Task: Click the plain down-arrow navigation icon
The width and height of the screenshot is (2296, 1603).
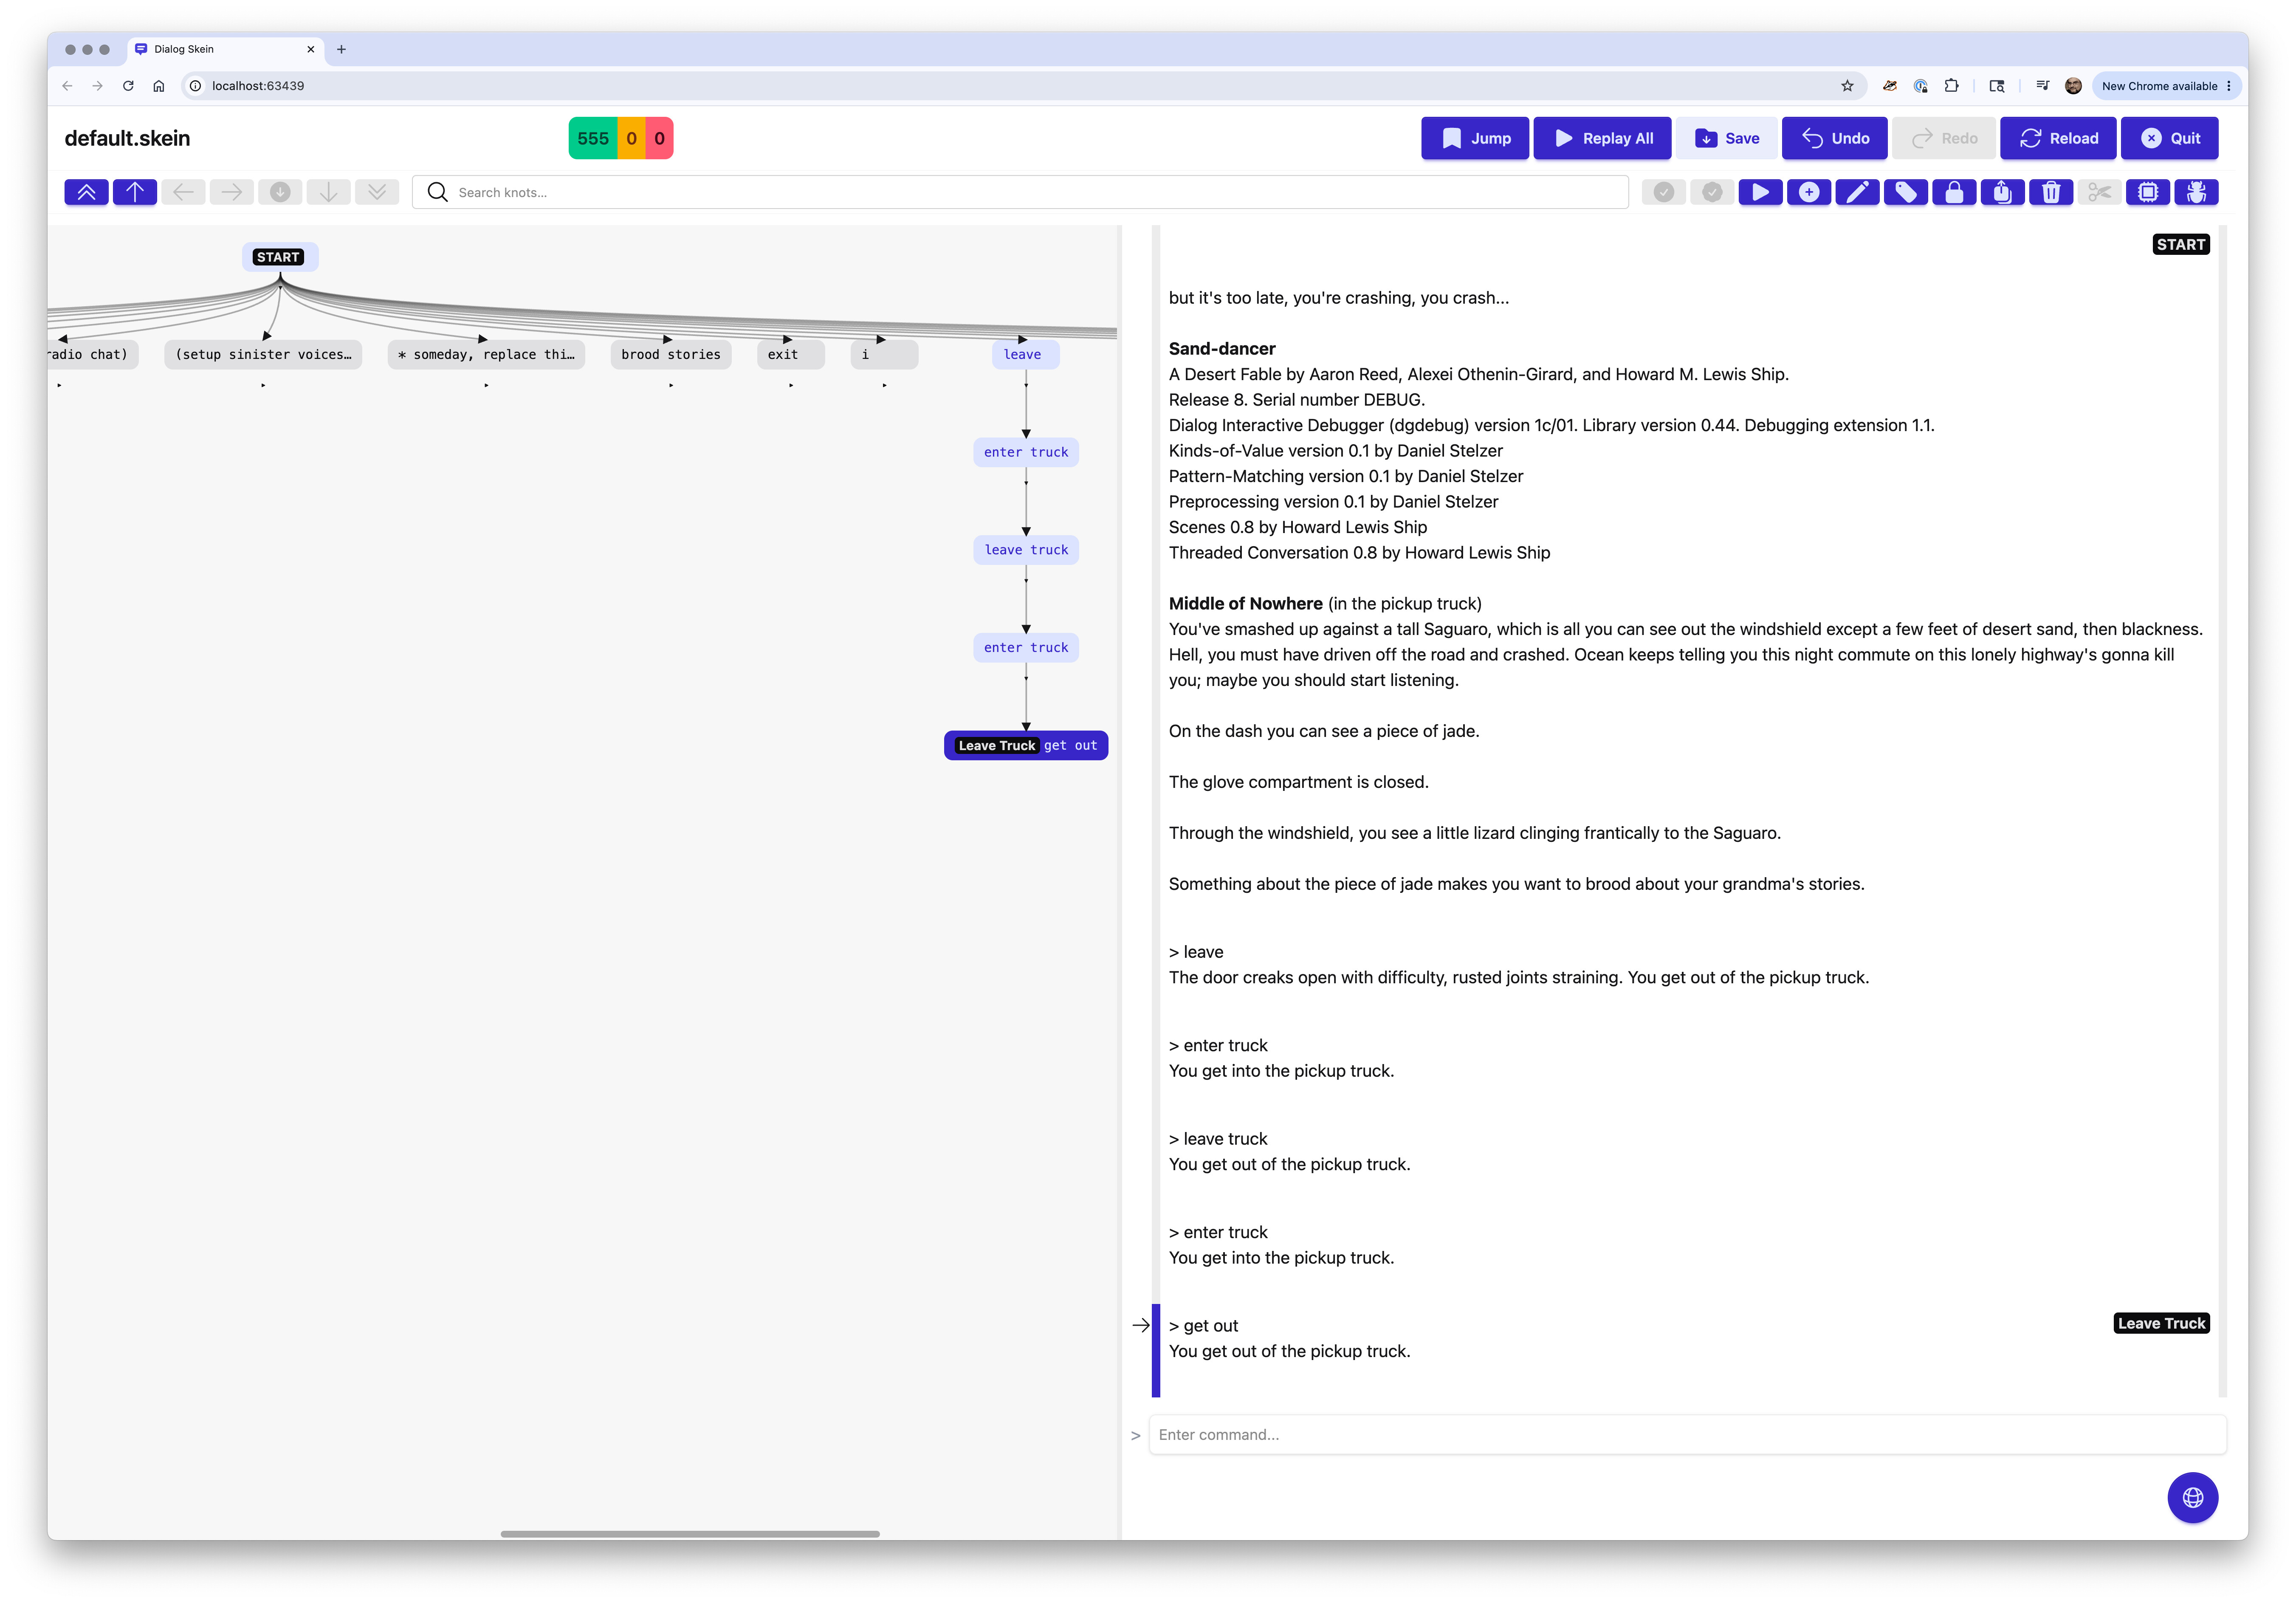Action: 329,192
